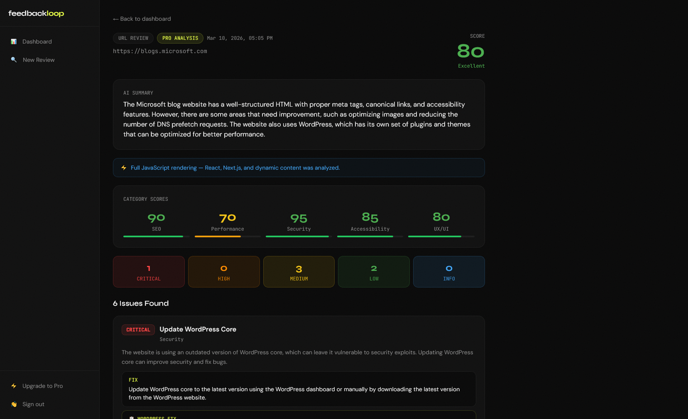The height and width of the screenshot is (419, 688).
Task: Click the review date Mar 10, 2026
Action: pyautogui.click(x=240, y=38)
